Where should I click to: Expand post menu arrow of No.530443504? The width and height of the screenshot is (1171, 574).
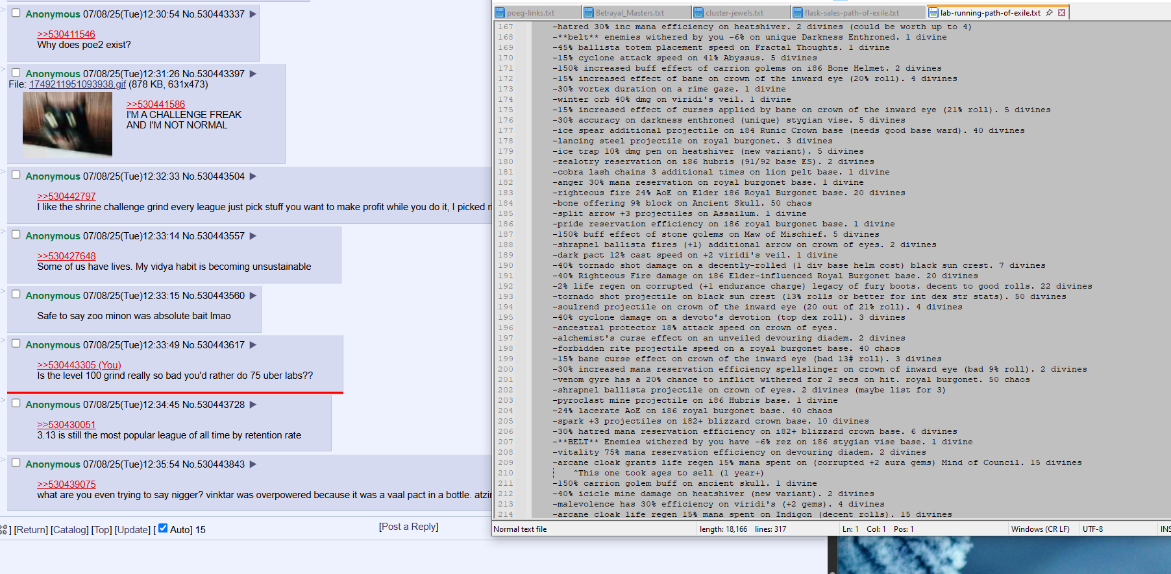click(253, 176)
